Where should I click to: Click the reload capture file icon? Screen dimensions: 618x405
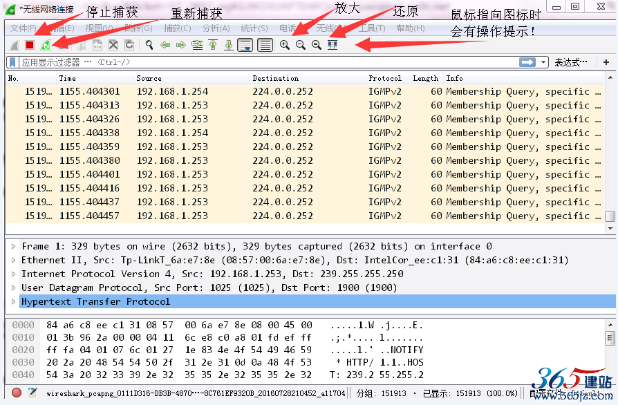click(129, 45)
